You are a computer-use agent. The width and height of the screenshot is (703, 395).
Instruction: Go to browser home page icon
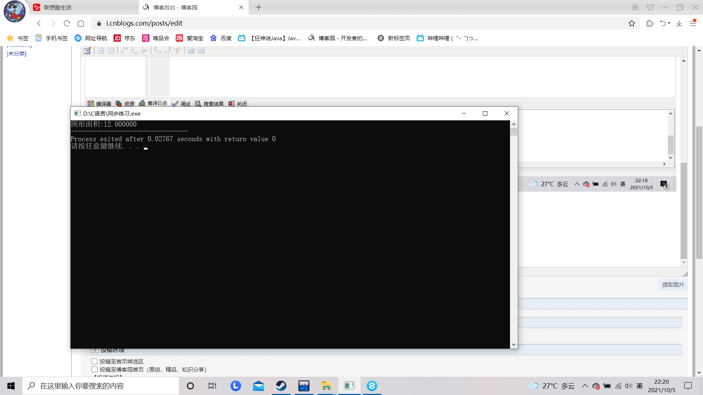pyautogui.click(x=81, y=23)
